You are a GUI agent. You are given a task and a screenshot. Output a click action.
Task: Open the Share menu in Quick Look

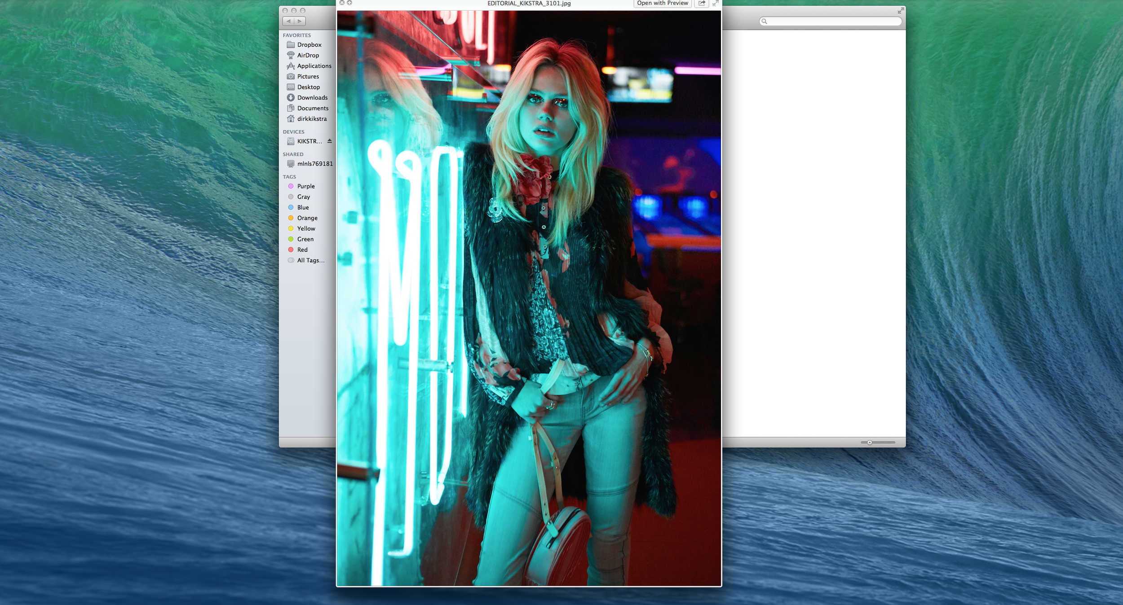coord(701,3)
